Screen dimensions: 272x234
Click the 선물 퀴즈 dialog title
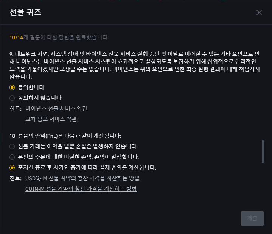[x=25, y=12]
